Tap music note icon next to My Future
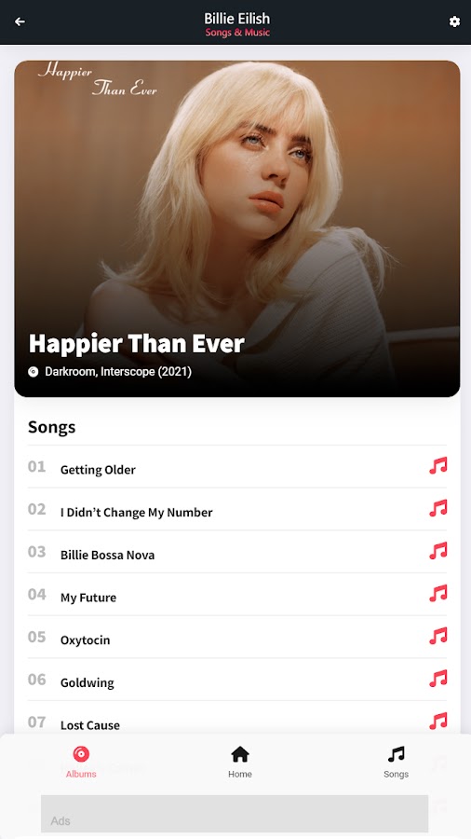Screen dimensions: 471x839 click(x=437, y=594)
